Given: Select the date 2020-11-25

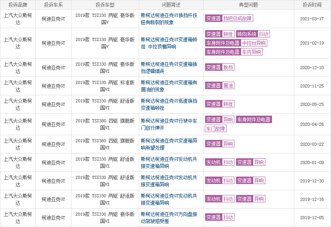Looking at the screenshot, I should coord(312,86).
